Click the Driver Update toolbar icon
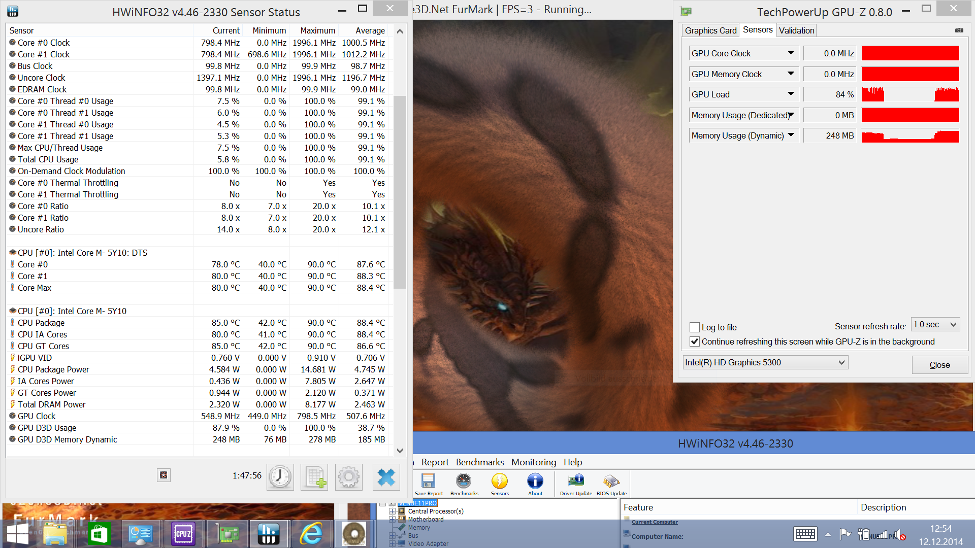Screen dimensions: 975x548 (x=576, y=481)
